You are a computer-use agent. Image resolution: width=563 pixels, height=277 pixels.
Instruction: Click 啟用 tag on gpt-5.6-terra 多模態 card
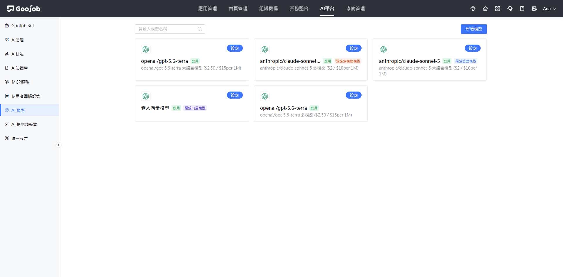point(314,108)
